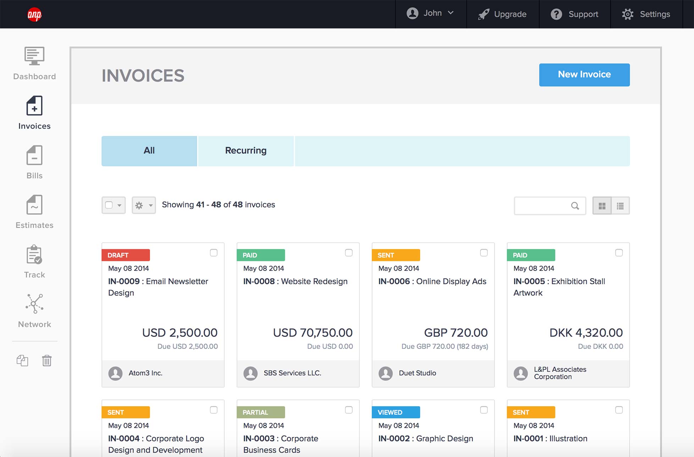Open Estimates from sidebar
The width and height of the screenshot is (694, 457).
tap(34, 211)
